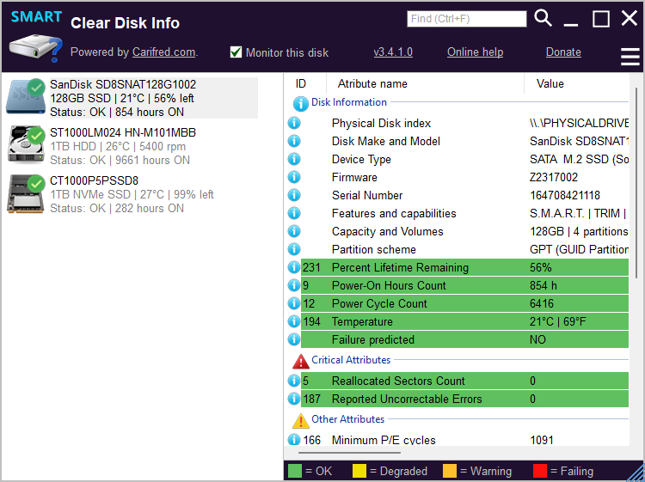This screenshot has width=645, height=482.
Task: Click info icon beside Minimum P/E cycles
Action: coord(294,440)
